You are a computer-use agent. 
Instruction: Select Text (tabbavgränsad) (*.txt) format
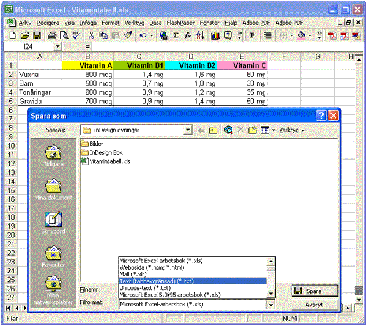click(159, 281)
